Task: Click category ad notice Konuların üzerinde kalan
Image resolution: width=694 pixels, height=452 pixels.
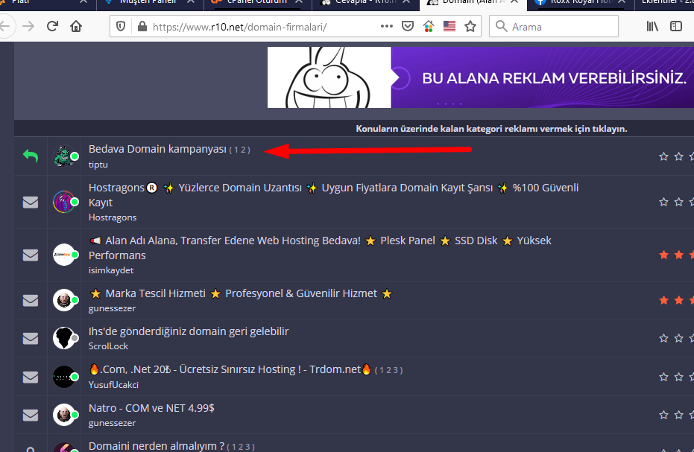Action: (491, 129)
